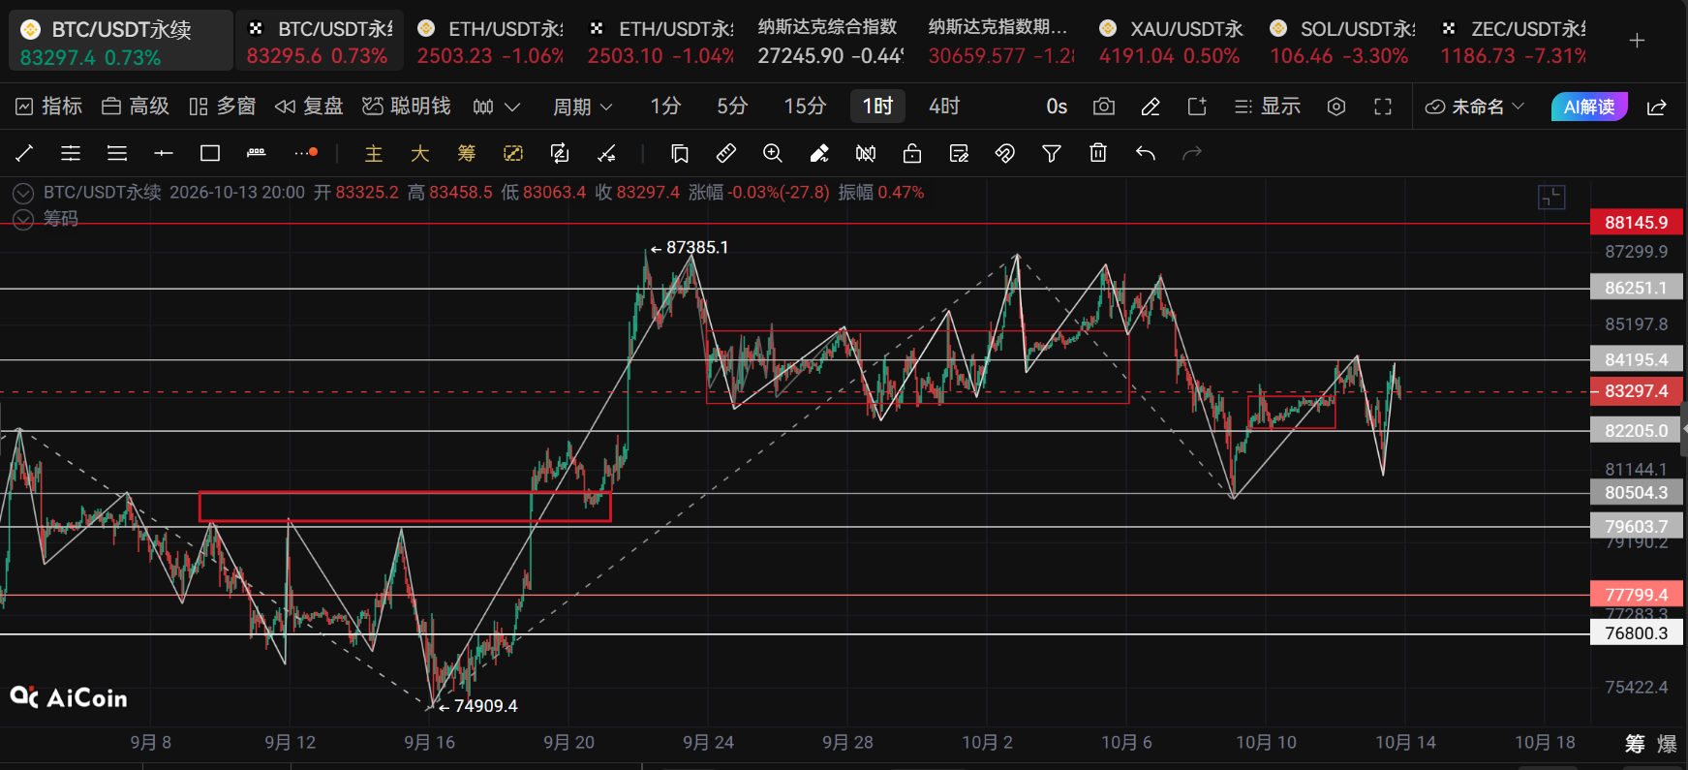Expand more drawing tools with the dots icon
This screenshot has width=1688, height=770.
tap(306, 153)
